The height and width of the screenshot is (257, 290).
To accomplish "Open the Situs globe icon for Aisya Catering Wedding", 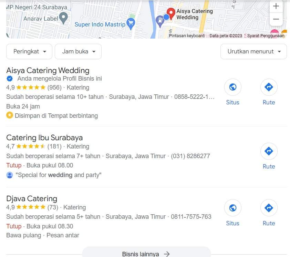I will click(x=232, y=87).
